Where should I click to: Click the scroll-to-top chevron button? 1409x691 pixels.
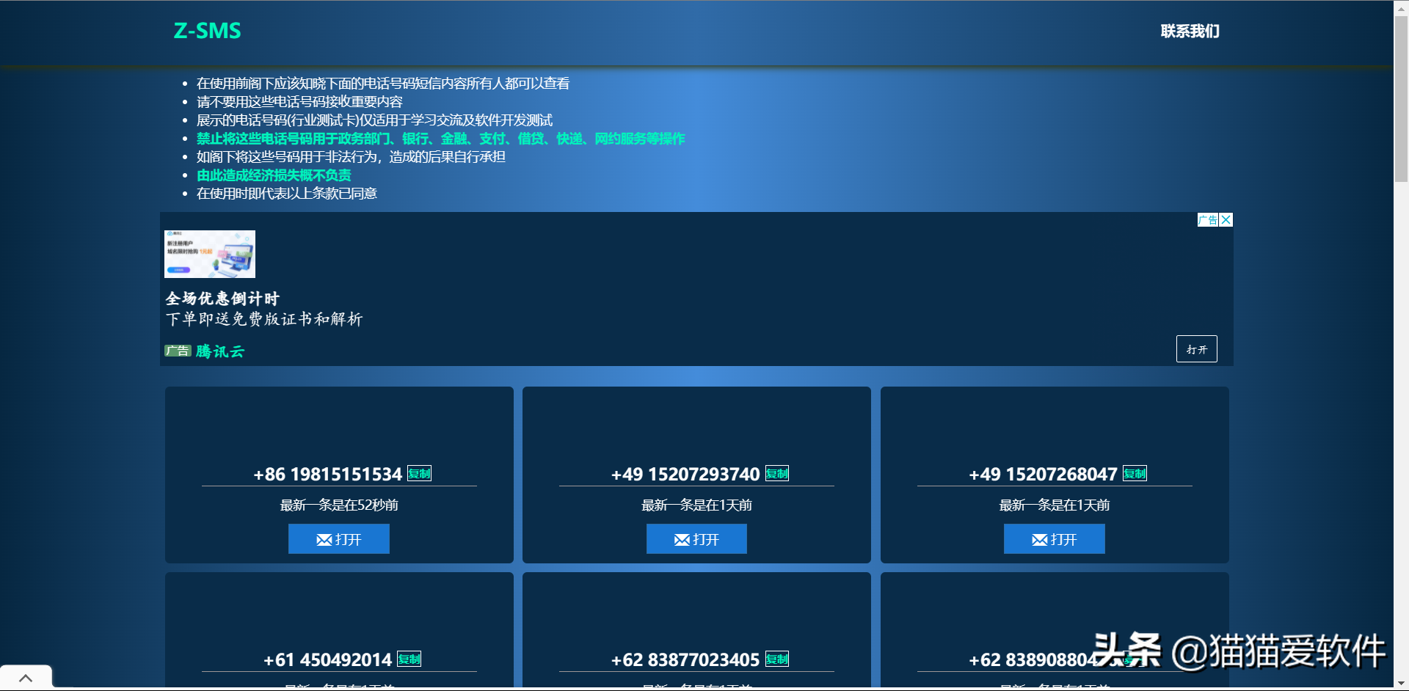26,678
